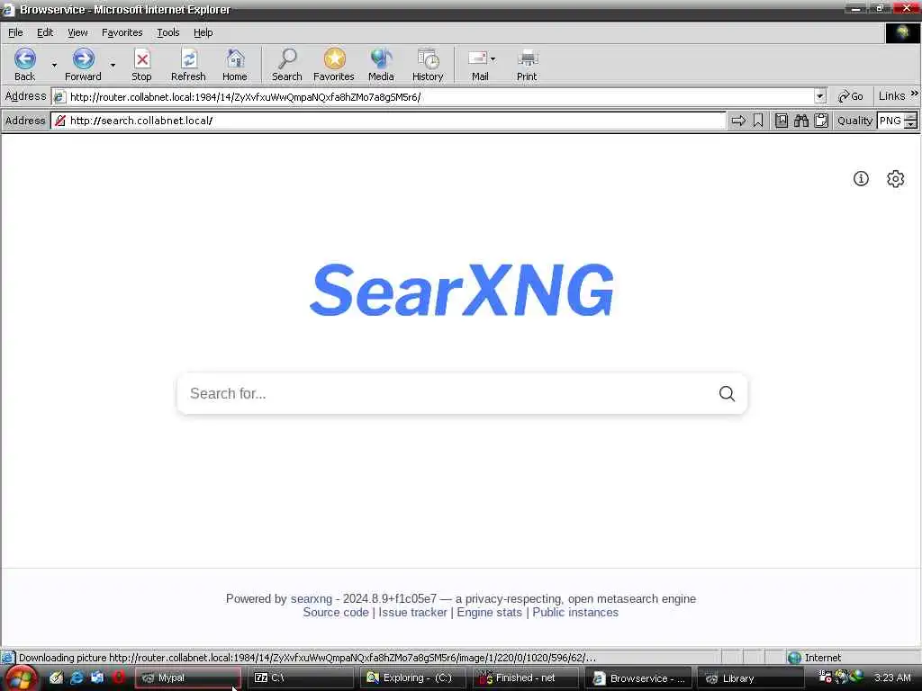Click Browservice clipboard icon
The height and width of the screenshot is (691, 922).
tap(821, 121)
